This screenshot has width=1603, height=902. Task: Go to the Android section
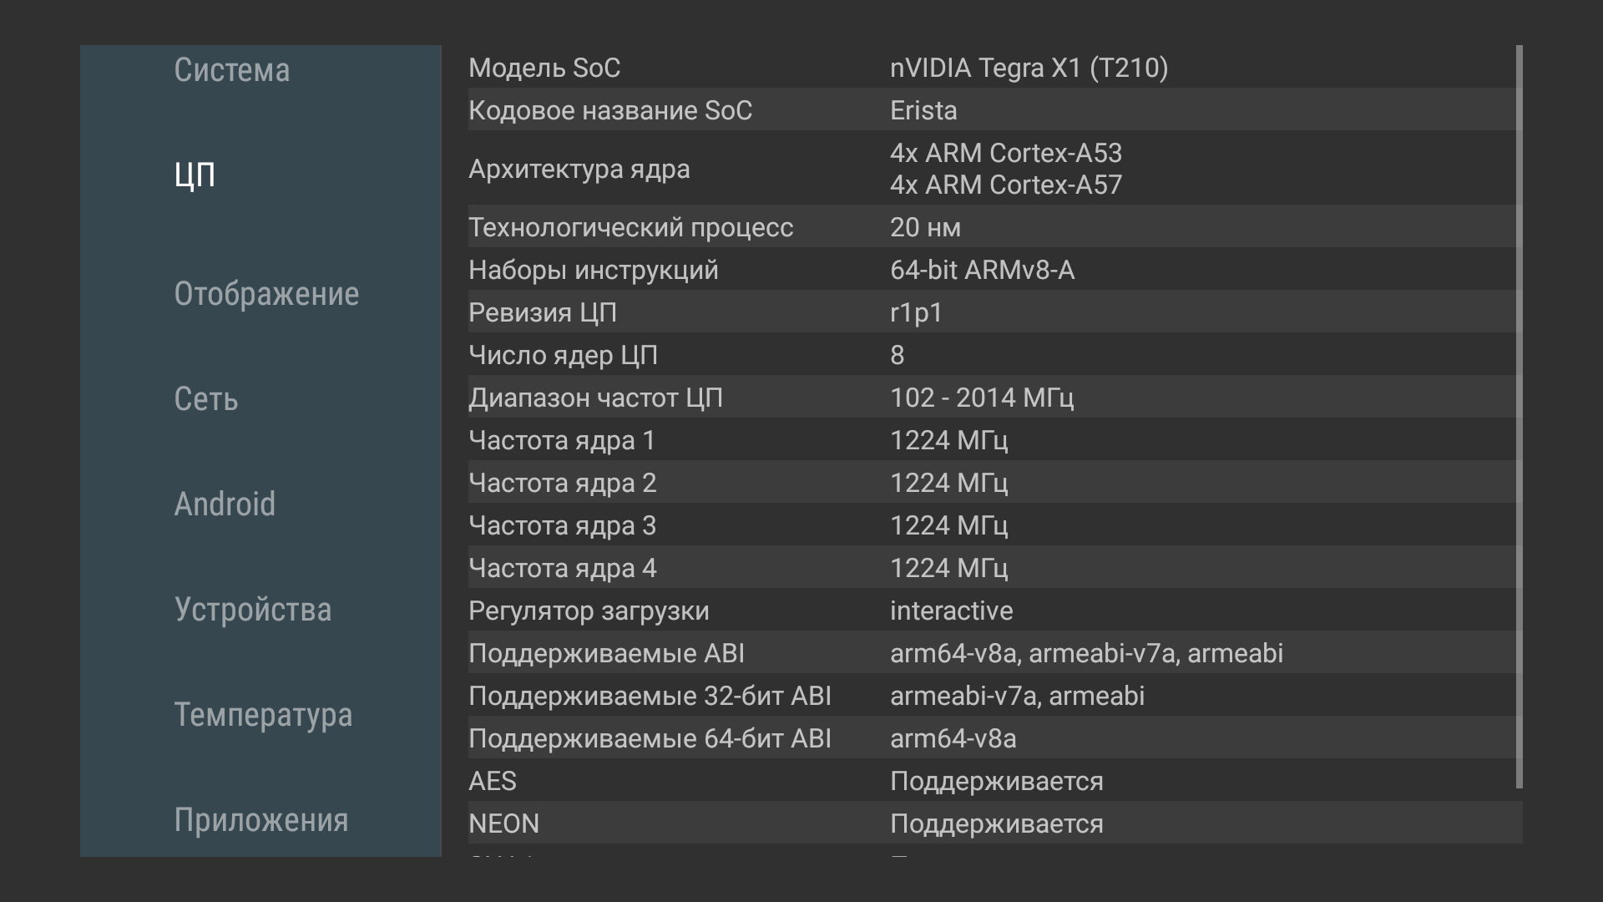click(225, 504)
